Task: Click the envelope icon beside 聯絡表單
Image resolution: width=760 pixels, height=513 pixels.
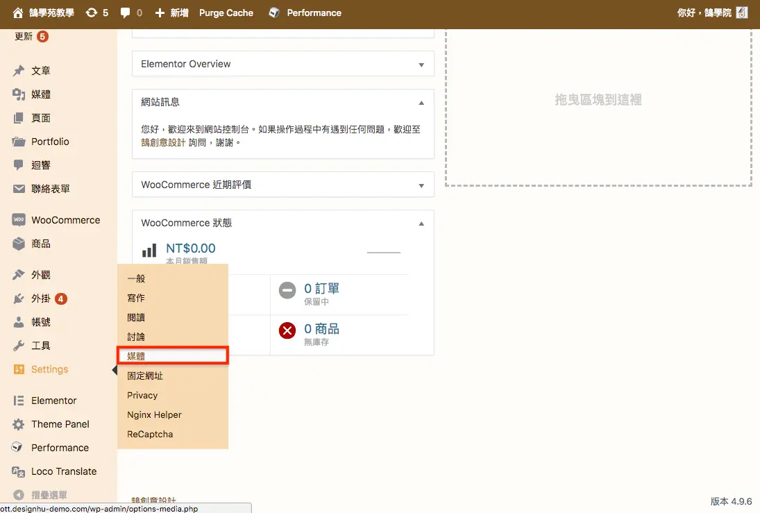Action: pyautogui.click(x=19, y=189)
